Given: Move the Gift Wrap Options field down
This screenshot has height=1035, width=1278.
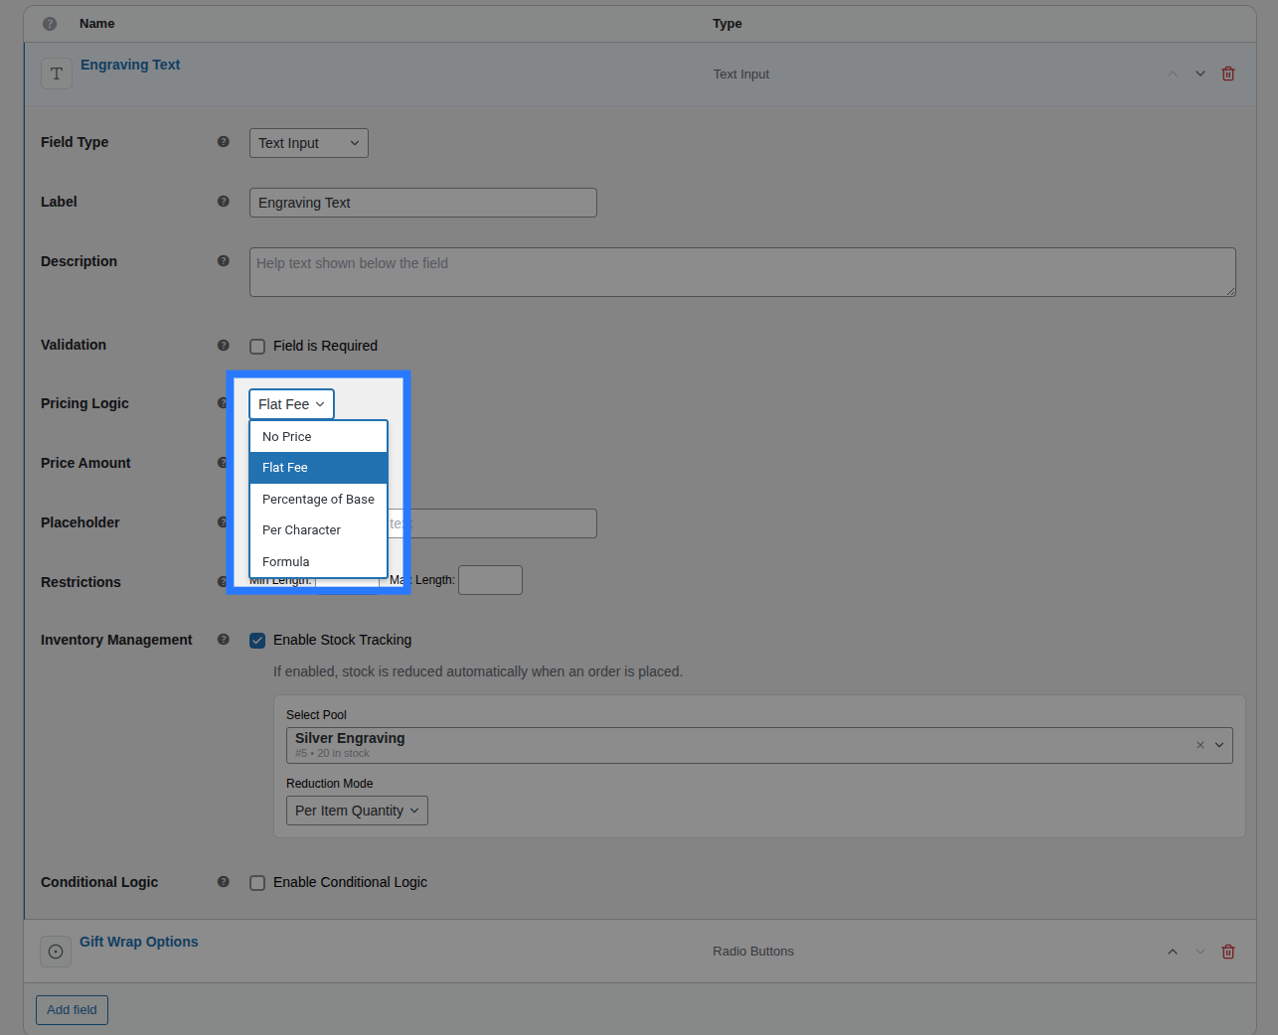Looking at the screenshot, I should (x=1200, y=952).
